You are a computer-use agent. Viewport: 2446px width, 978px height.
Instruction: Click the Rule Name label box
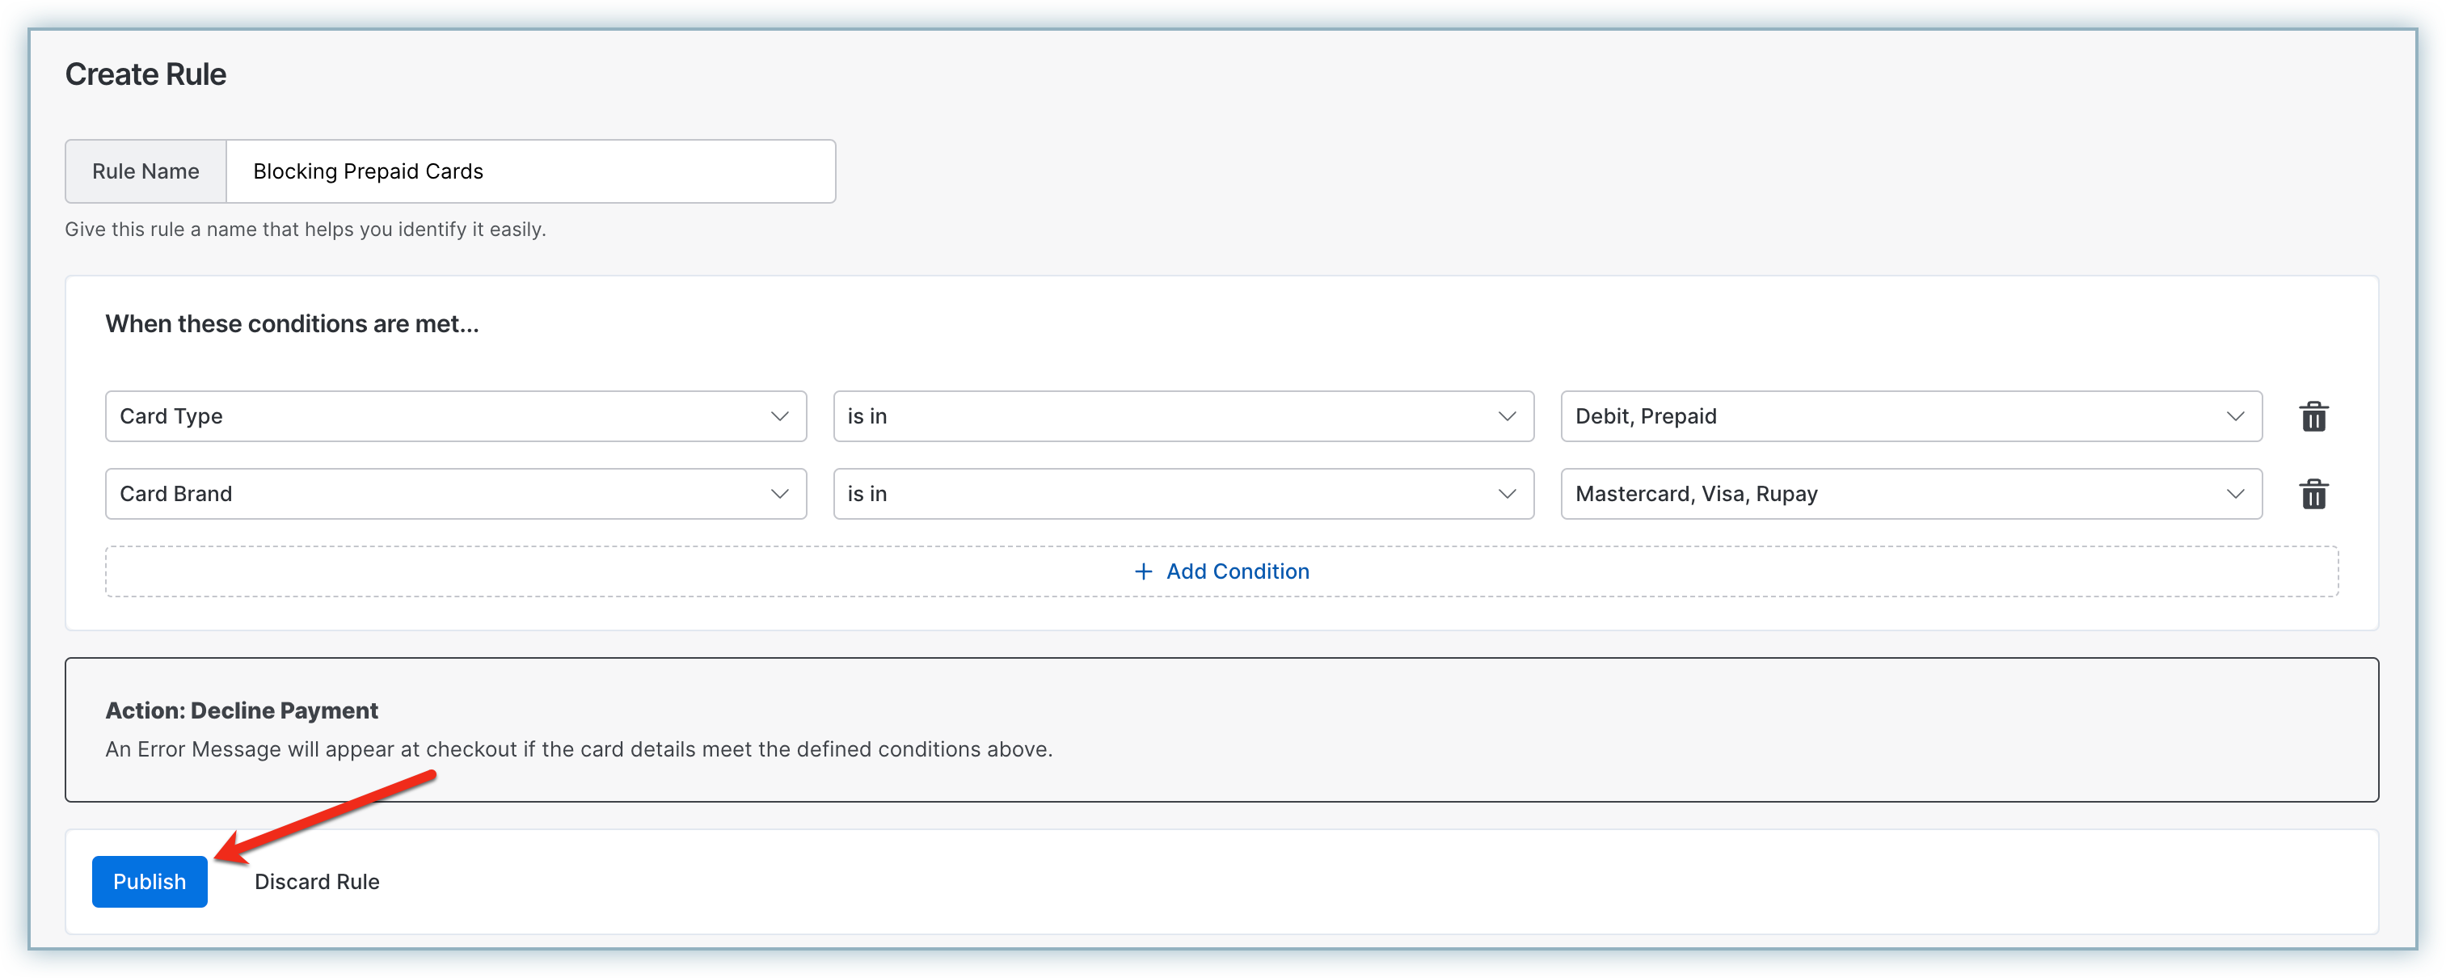145,172
